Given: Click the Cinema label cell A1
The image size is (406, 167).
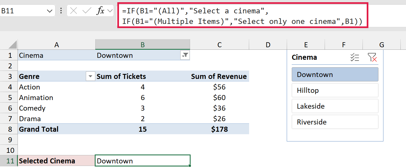Looking at the screenshot, I should click(57, 55).
